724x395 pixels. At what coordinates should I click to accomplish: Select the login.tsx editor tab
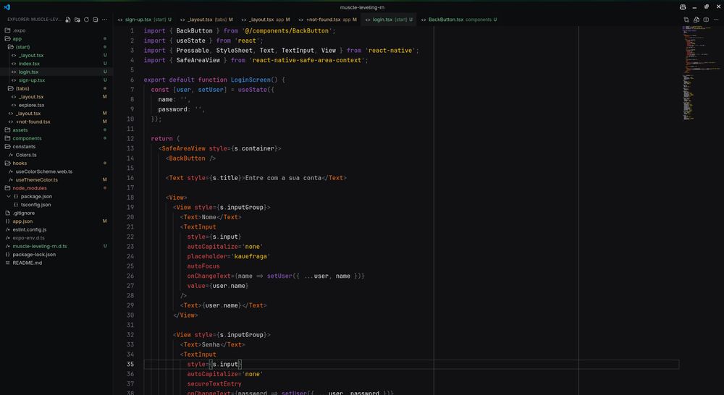pyautogui.click(x=388, y=20)
